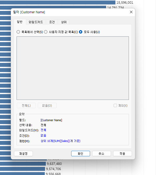162x175 pixels.
Task: Switch to the 일반 tab
Action: pos(20,22)
